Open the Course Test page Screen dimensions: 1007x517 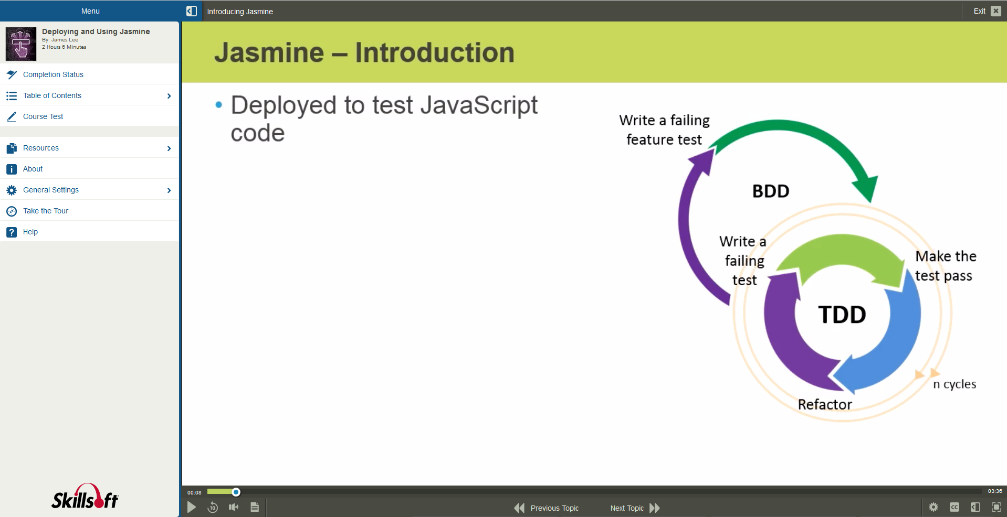point(43,116)
